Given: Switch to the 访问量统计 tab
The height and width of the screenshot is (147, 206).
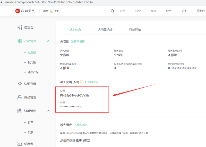Looking at the screenshot, I should [105, 30].
